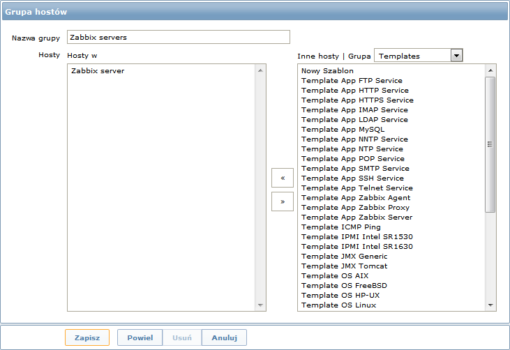Click the Anuluj button
Screen dimensions: 510x350
(224, 337)
